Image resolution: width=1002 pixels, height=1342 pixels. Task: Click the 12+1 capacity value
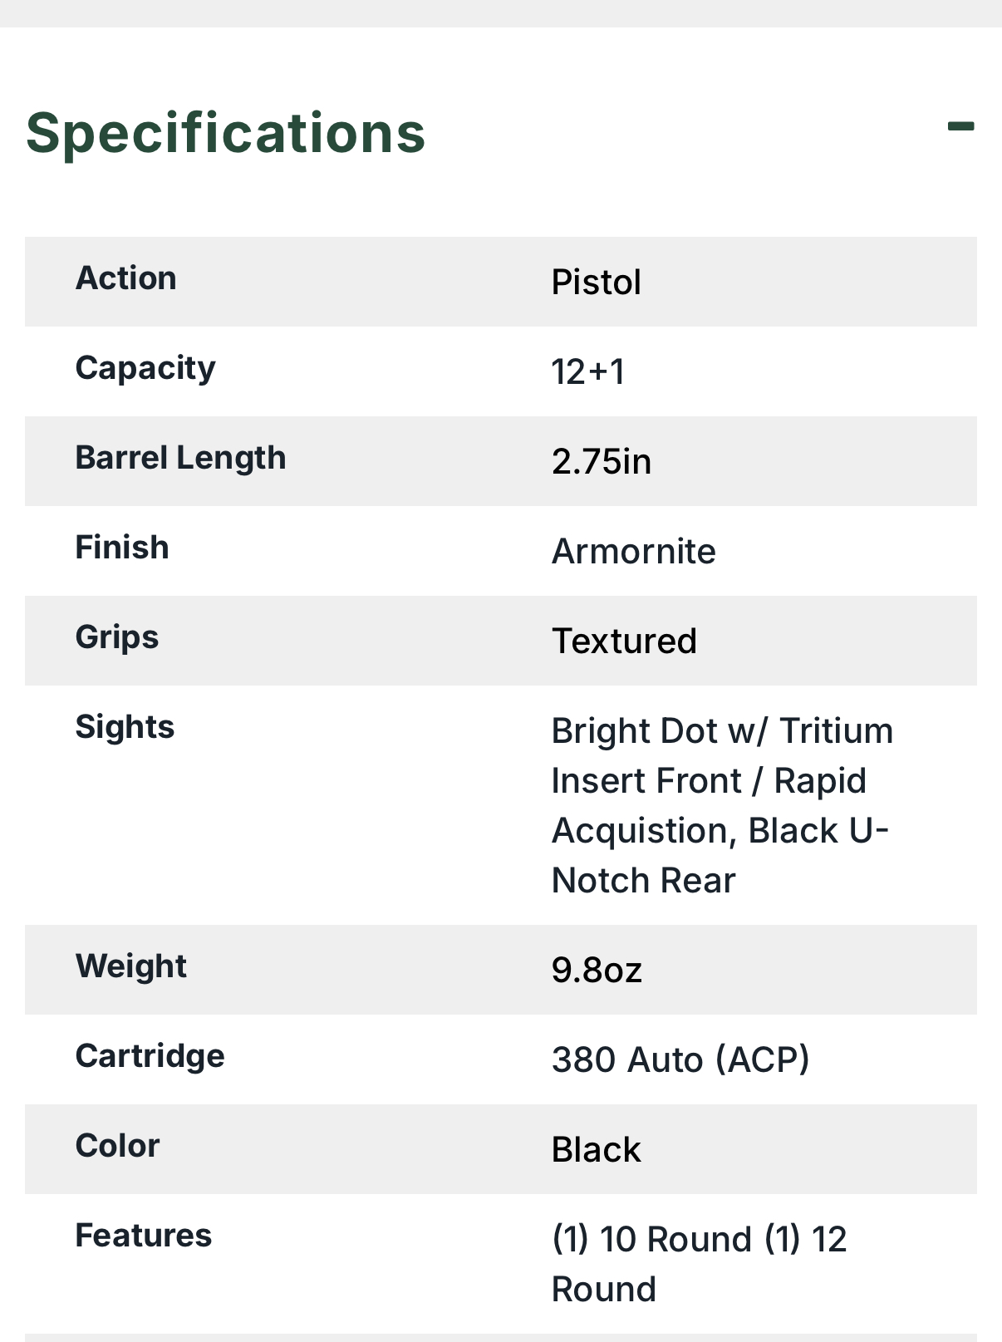(x=587, y=371)
